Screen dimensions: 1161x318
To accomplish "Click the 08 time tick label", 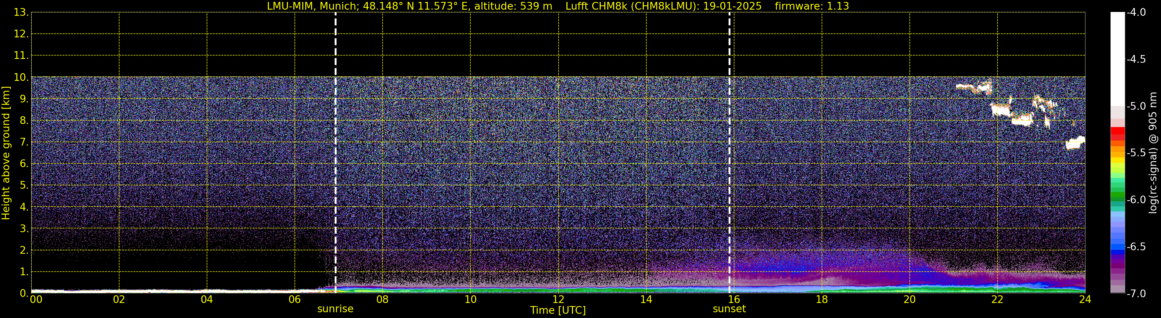I will coord(383,300).
